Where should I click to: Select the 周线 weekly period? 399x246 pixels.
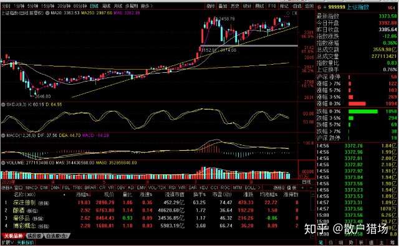pyautogui.click(x=106, y=6)
